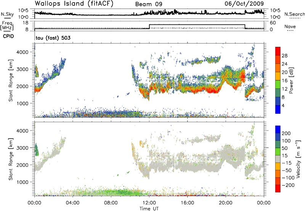Click the '24' label on Power color bar
Viewport: 305px width, 211px height.
(x=284, y=64)
